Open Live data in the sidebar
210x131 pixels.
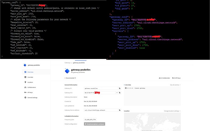pyautogui.click(x=30, y=77)
